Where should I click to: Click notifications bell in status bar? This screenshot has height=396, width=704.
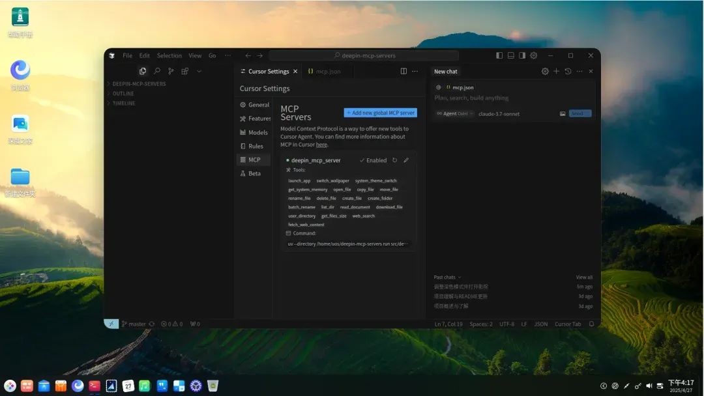[x=591, y=324]
